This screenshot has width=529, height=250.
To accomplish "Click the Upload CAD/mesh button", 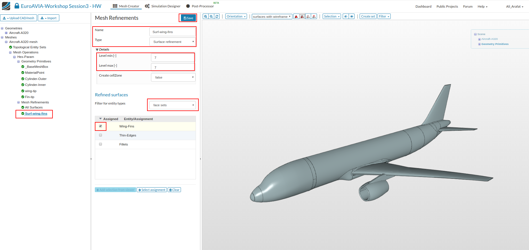I will (18, 18).
